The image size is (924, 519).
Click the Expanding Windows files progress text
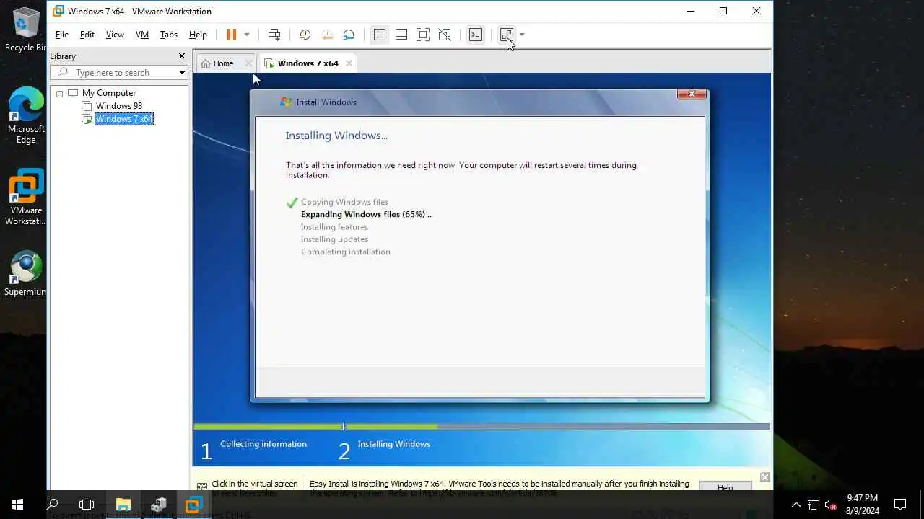point(366,214)
